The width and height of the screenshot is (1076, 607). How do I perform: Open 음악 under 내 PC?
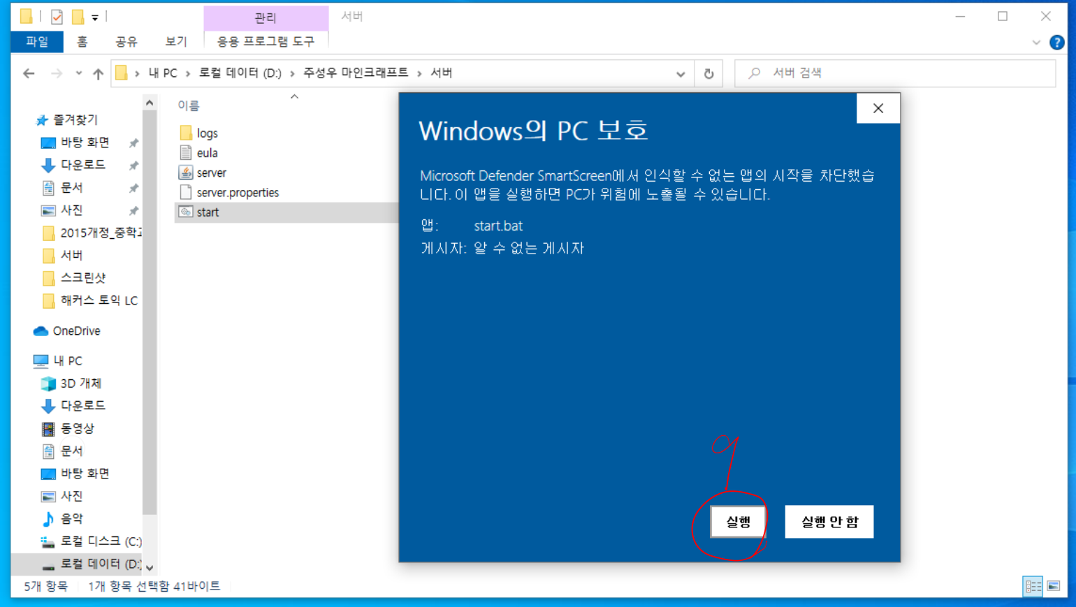(71, 518)
